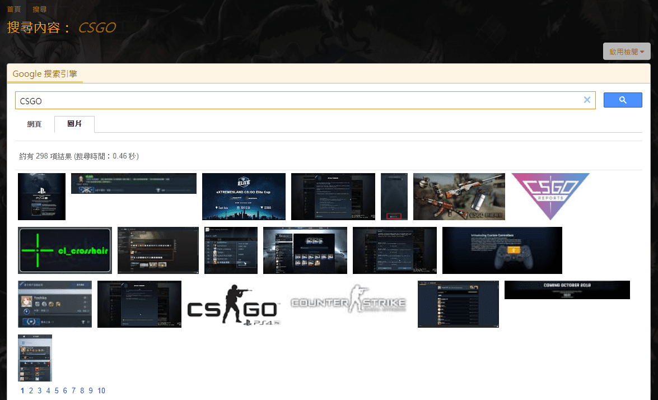Go to results page 5
The height and width of the screenshot is (400, 658).
[x=57, y=391]
